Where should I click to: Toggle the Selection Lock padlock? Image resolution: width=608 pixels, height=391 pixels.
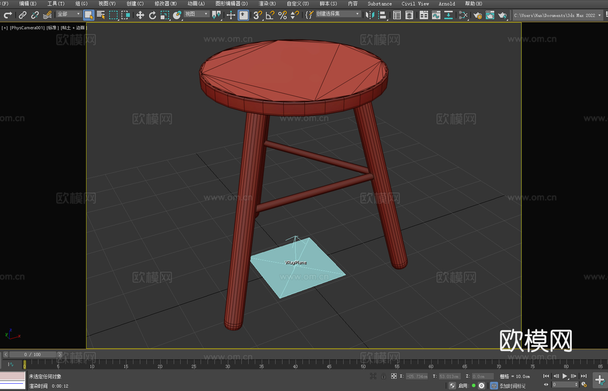pos(384,376)
